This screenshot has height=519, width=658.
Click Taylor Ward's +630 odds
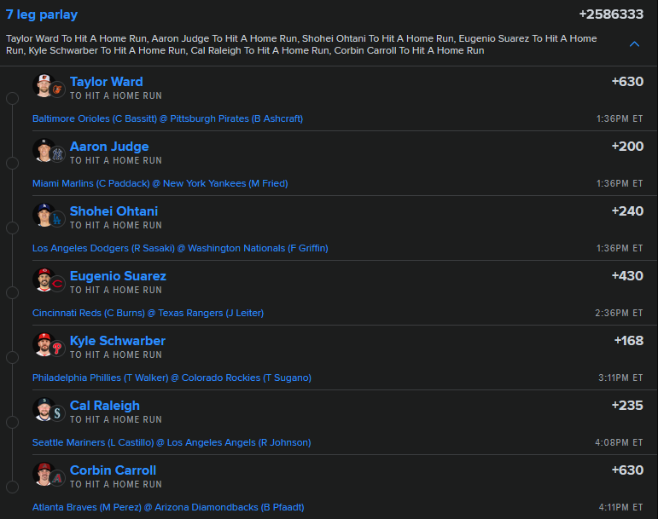coord(627,81)
